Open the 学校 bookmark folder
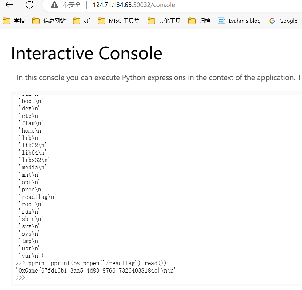This screenshot has height=290, width=302. (14, 21)
